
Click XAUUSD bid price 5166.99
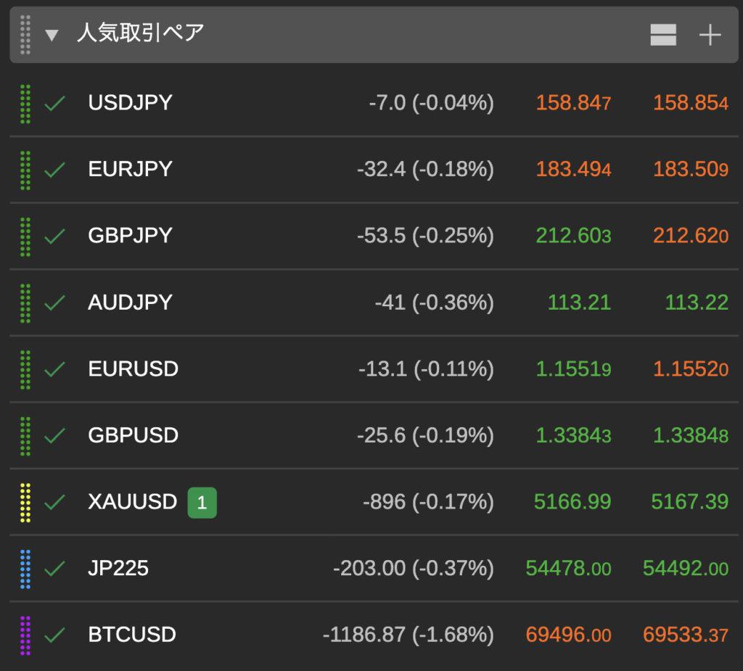coord(572,502)
